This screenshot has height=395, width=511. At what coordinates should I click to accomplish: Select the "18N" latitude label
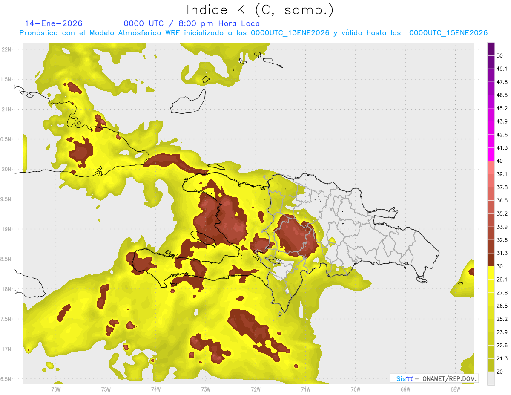(6, 289)
